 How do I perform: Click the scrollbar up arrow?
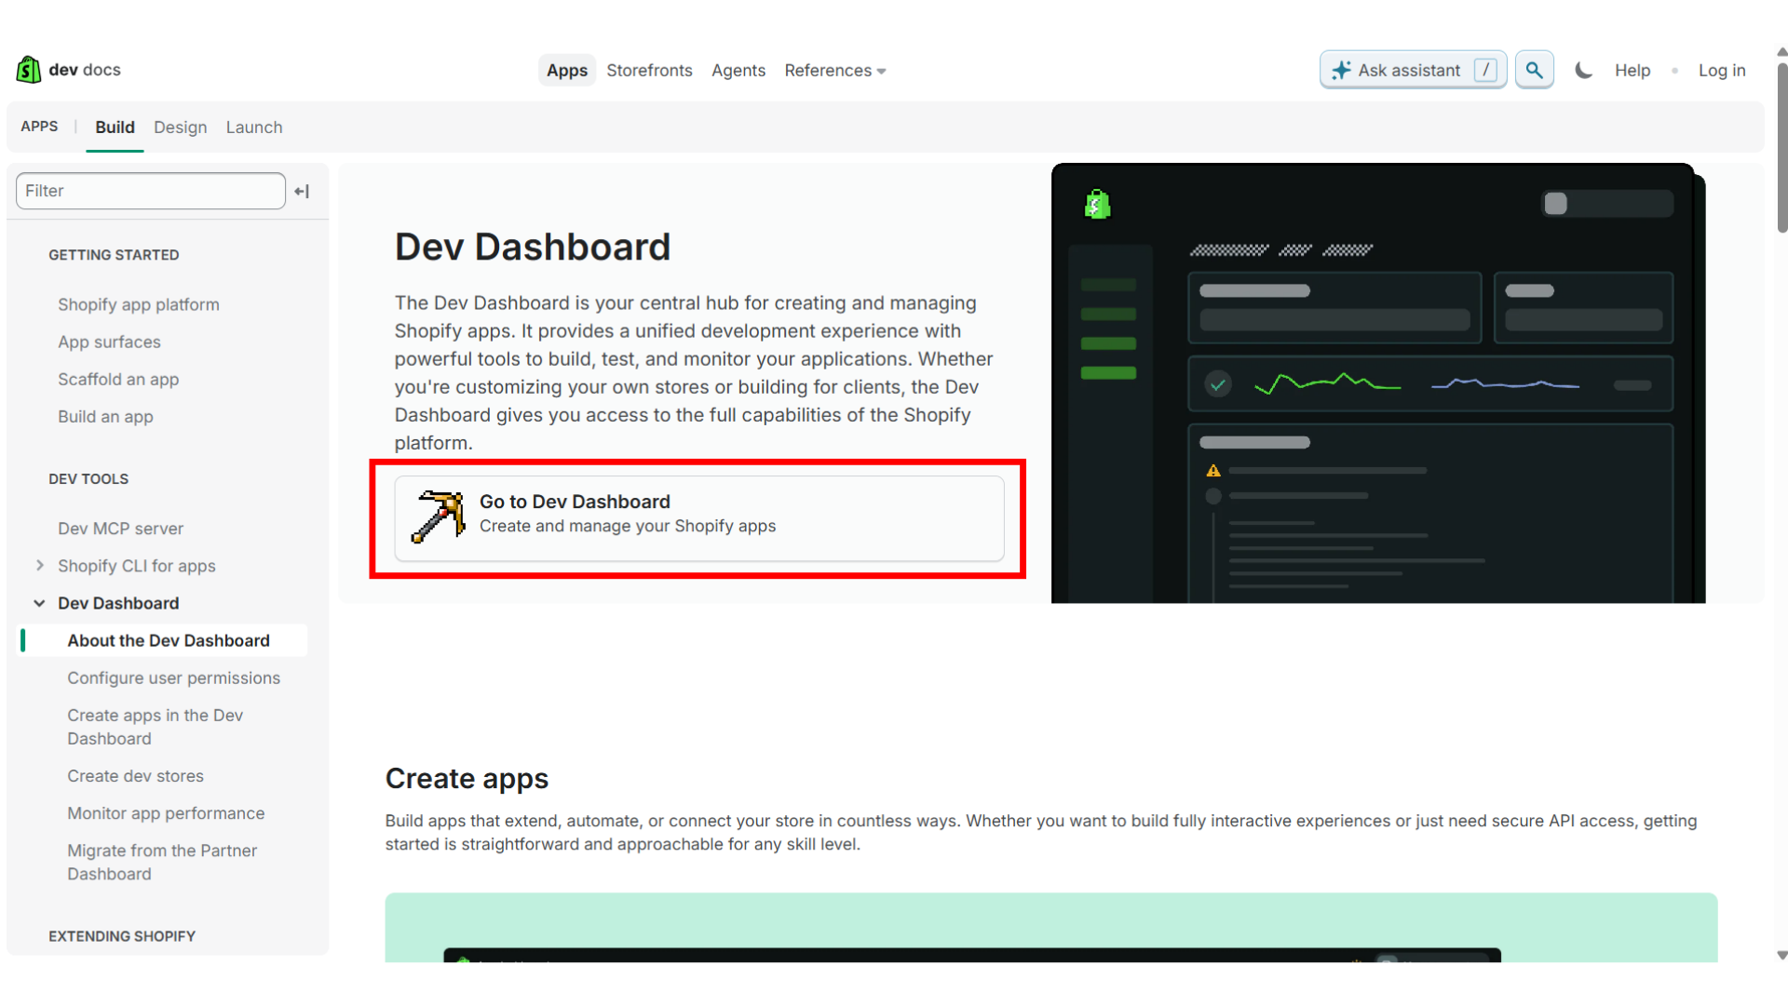1781,53
